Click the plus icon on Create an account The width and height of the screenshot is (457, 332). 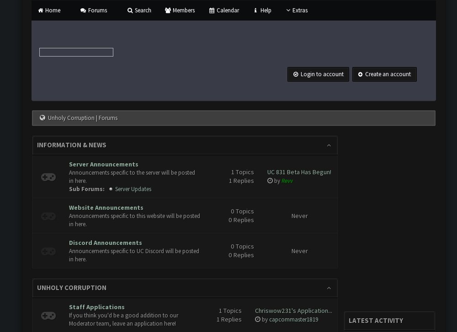coord(360,74)
